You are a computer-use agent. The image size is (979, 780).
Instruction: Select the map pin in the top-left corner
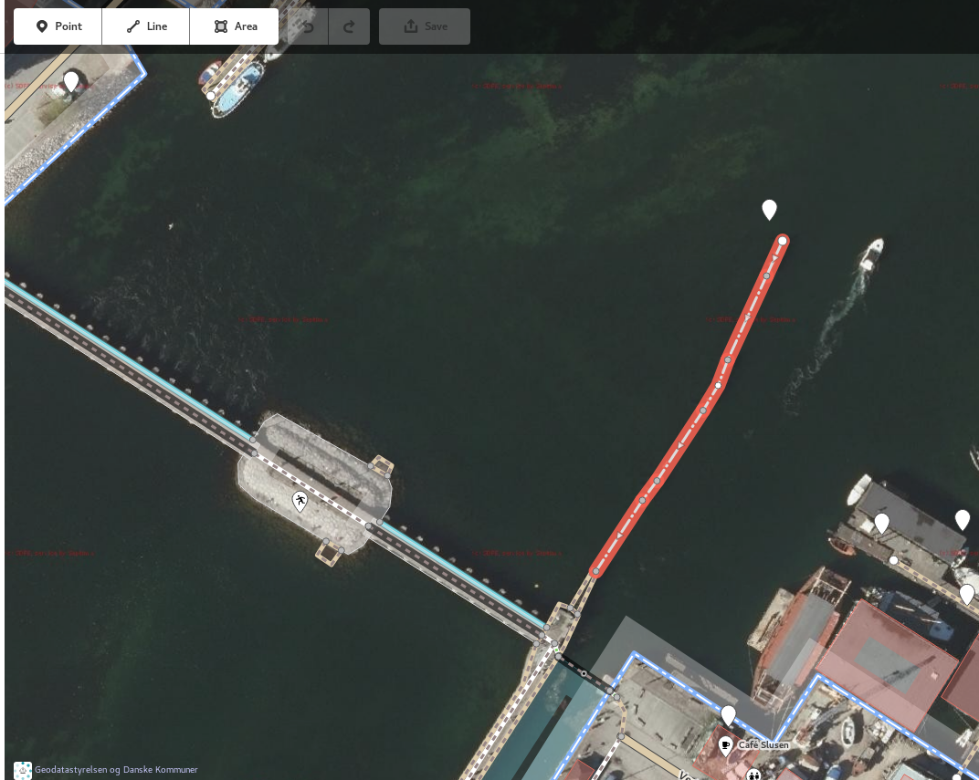[x=71, y=81]
